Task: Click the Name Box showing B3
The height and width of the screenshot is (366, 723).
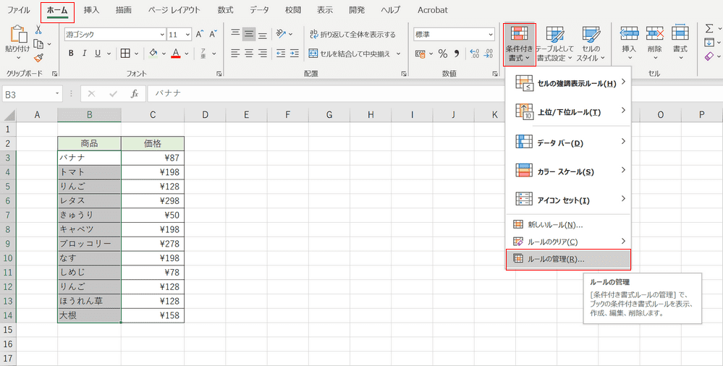Action: tap(28, 94)
